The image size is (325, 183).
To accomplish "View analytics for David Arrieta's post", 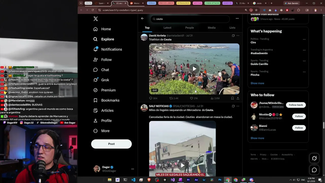I will tap(215, 98).
